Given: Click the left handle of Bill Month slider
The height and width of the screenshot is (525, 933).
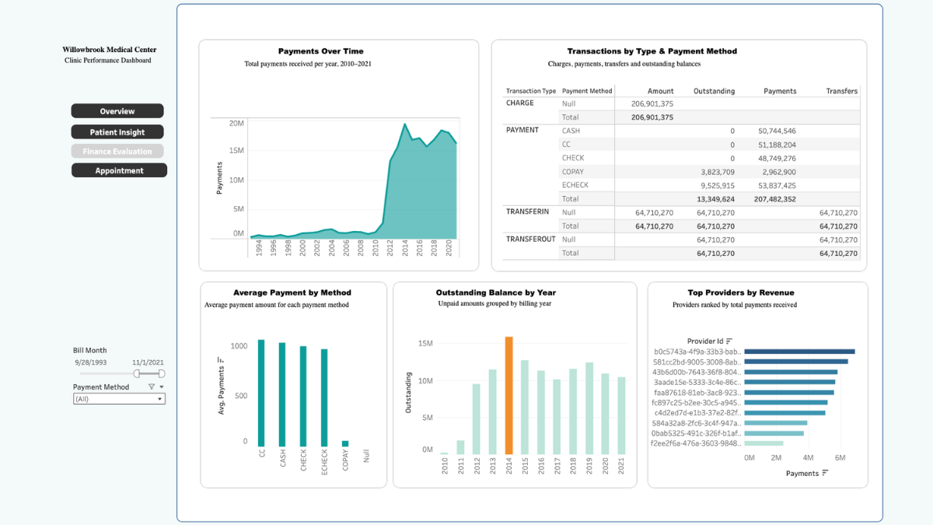Looking at the screenshot, I should coord(137,373).
